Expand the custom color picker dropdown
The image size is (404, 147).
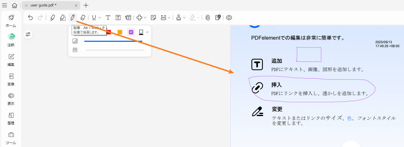pos(147,32)
